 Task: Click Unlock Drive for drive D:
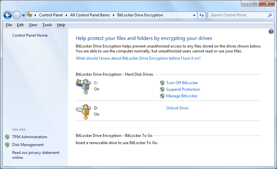tap(177, 108)
